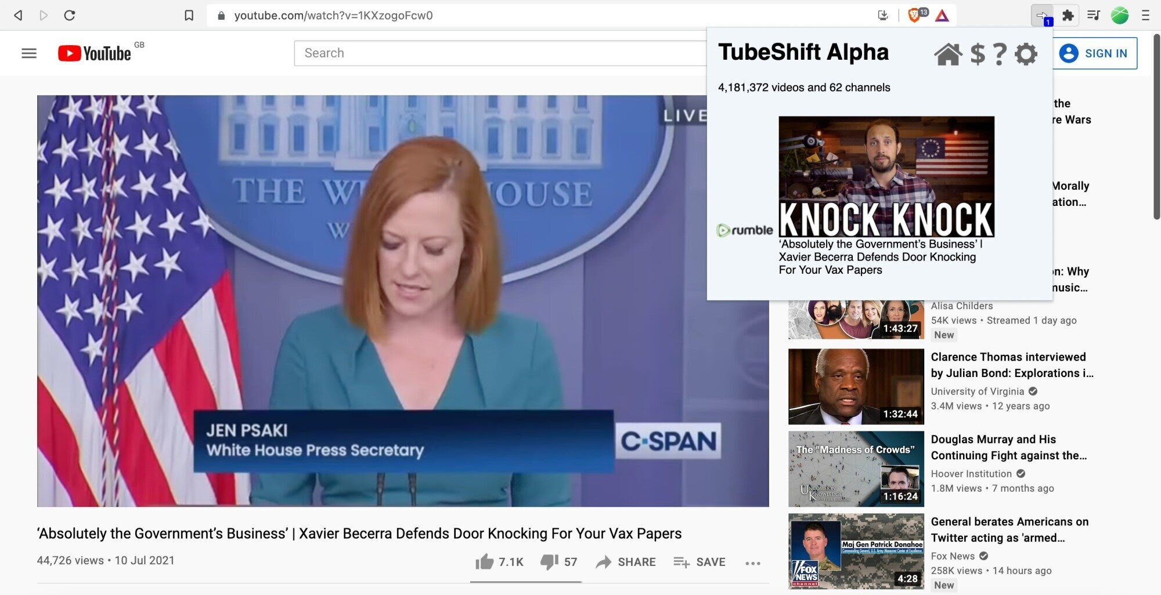The height and width of the screenshot is (595, 1161).
Task: Like the video with thumbs up
Action: click(x=499, y=562)
